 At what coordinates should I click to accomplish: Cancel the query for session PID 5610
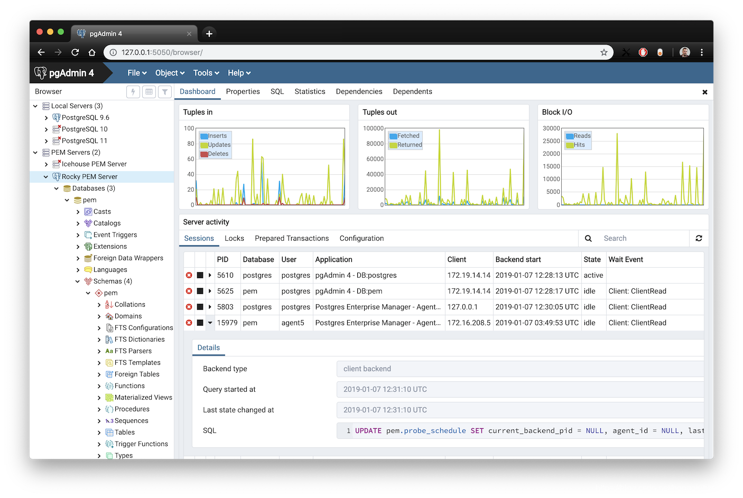(189, 275)
